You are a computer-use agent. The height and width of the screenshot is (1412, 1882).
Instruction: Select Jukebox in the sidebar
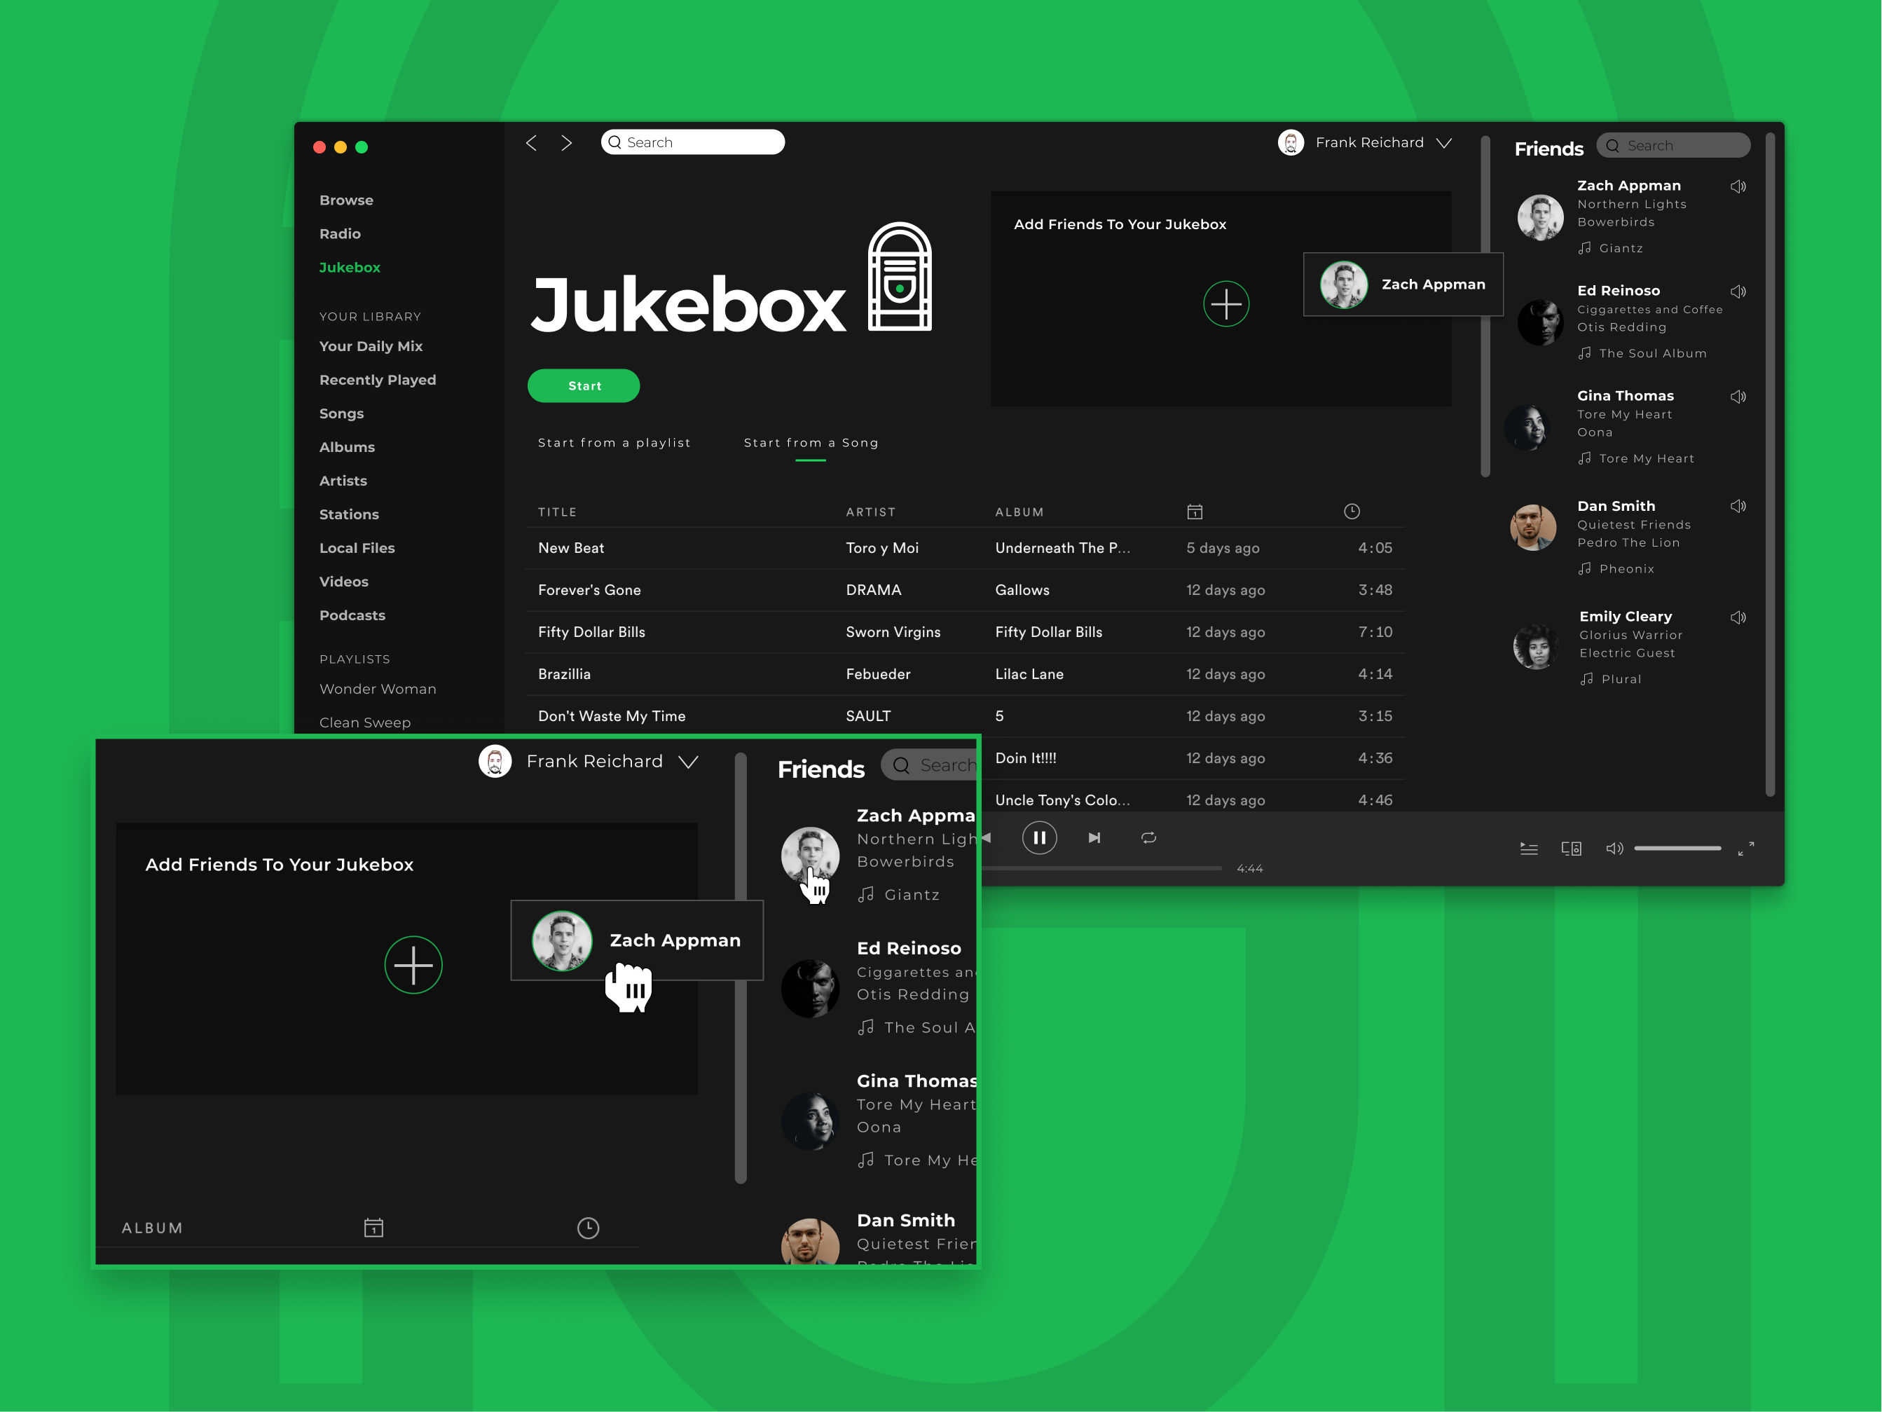349,267
